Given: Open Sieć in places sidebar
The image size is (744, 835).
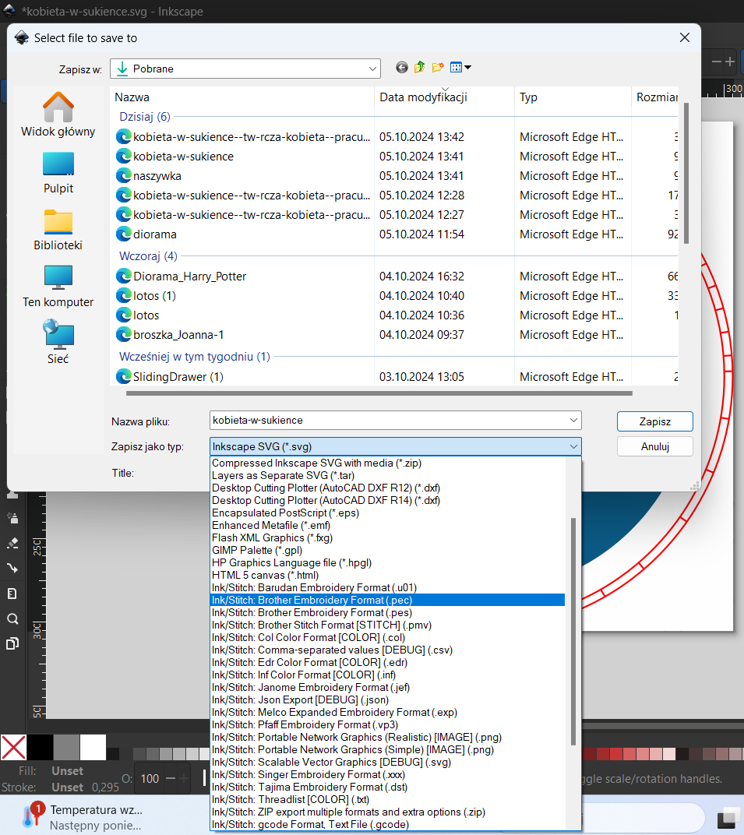Looking at the screenshot, I should coord(58,343).
